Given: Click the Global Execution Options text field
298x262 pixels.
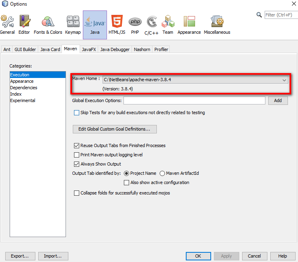Looking at the screenshot, I should 194,100.
